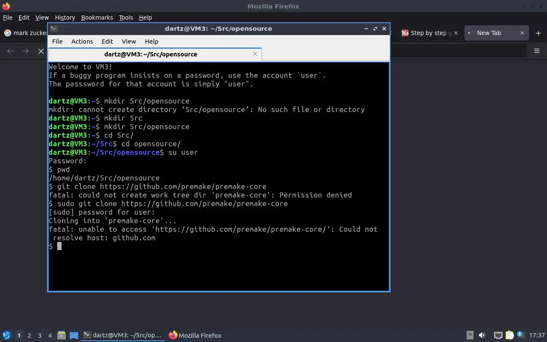Open the clipboard manager tray icon
Screen dimensions: 547x342
click(x=509, y=335)
